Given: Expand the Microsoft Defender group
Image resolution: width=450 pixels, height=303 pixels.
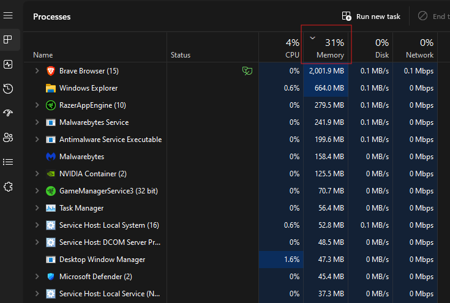Looking at the screenshot, I should coord(37,277).
